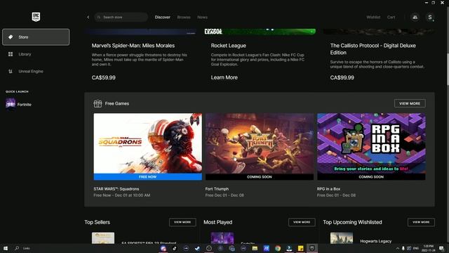The image size is (449, 253).
Task: Click the Fort Triumph title text
Action: tap(217, 189)
